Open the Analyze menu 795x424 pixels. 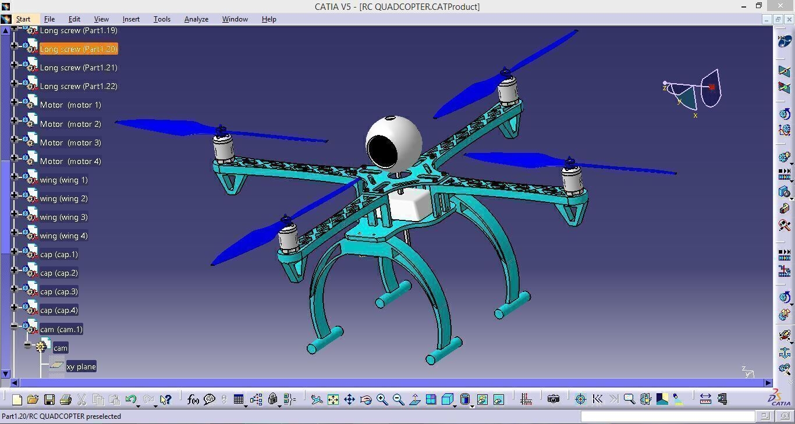point(196,19)
